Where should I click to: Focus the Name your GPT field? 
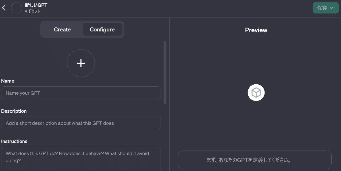(x=81, y=93)
